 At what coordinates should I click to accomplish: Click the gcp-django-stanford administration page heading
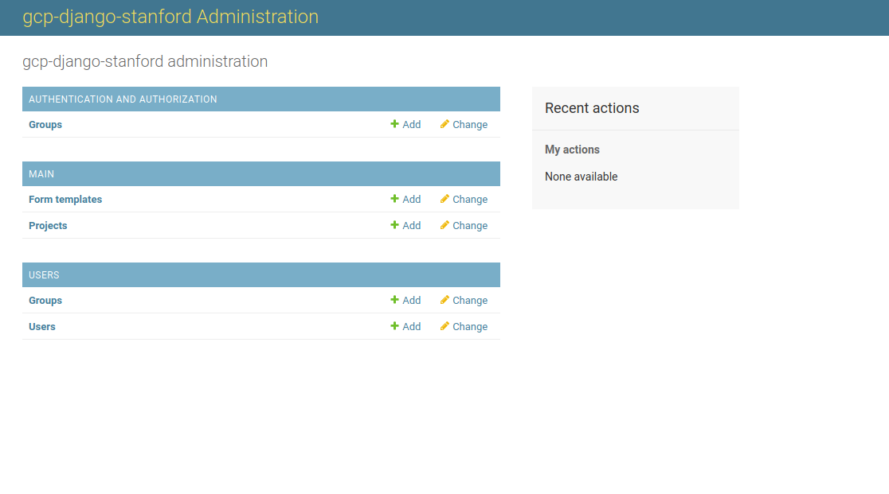[x=145, y=61]
